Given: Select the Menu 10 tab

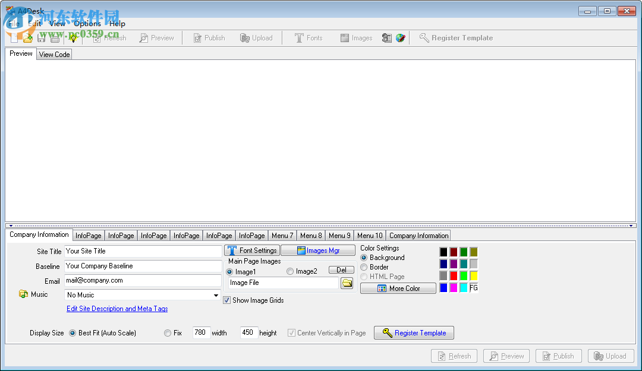Looking at the screenshot, I should pos(370,236).
